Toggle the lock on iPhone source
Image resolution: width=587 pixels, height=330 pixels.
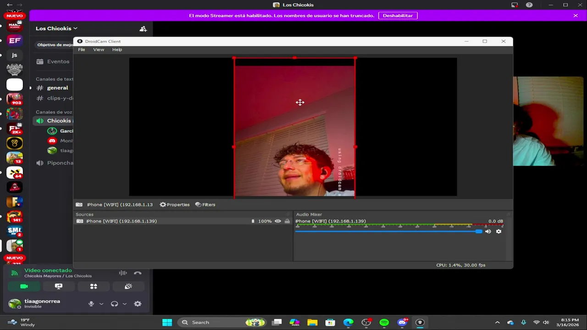tap(287, 221)
